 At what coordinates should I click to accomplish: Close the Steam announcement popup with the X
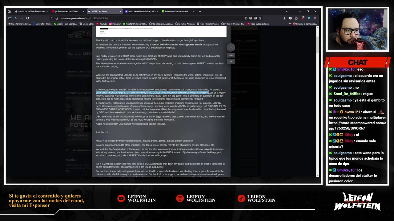(x=231, y=47)
